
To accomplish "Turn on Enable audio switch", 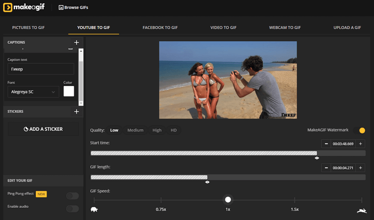I will click(72, 208).
